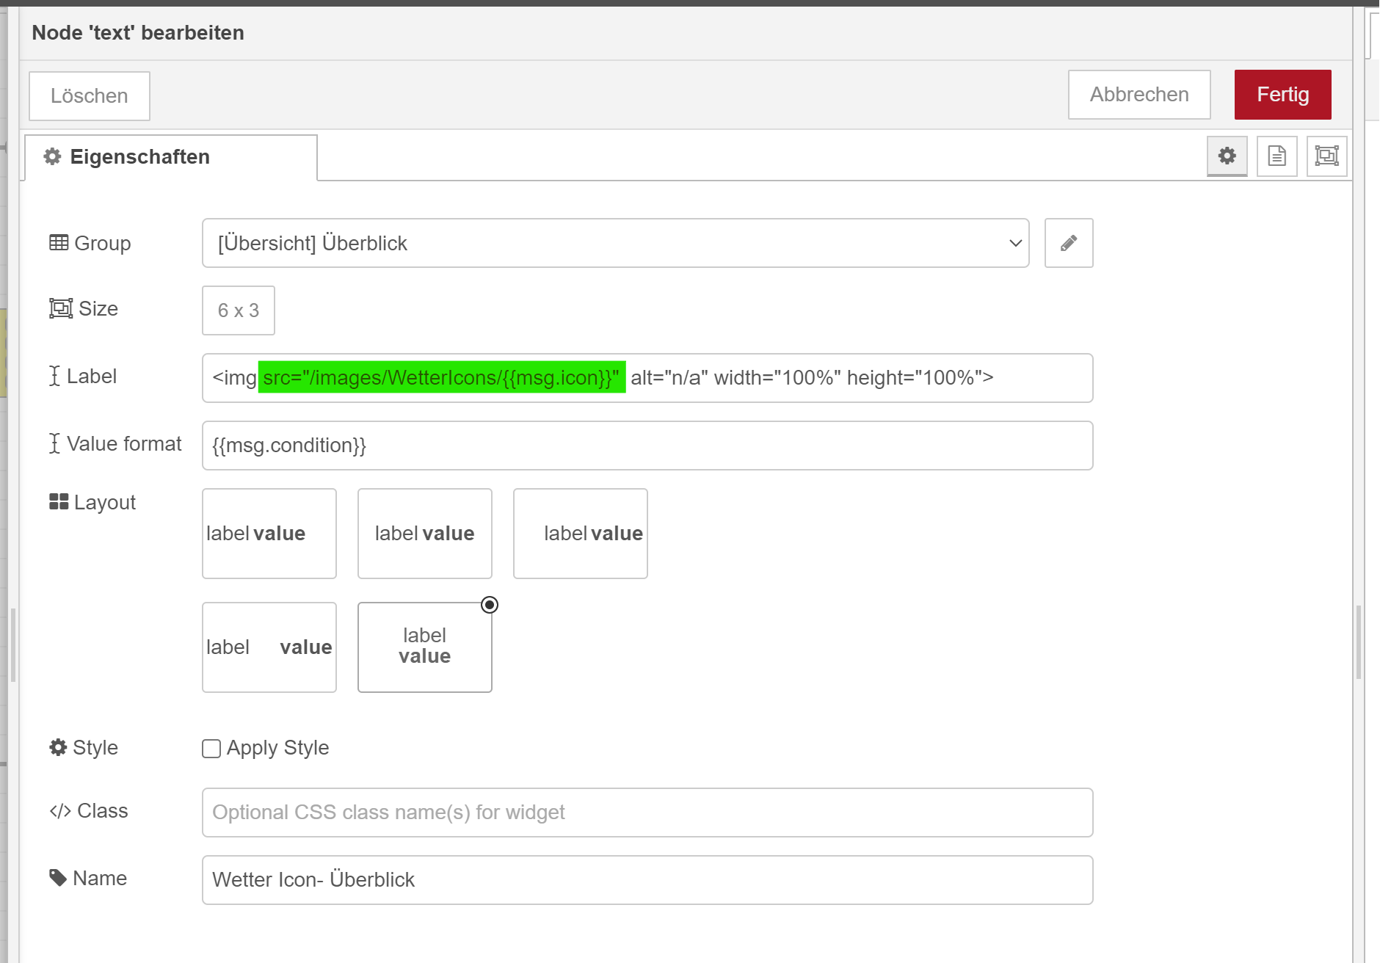Click the pencil icon to edit group
The image size is (1380, 963).
1068,243
